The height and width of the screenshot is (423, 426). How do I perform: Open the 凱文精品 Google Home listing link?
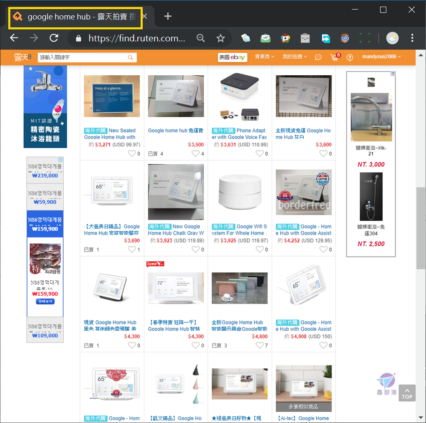(x=175, y=418)
